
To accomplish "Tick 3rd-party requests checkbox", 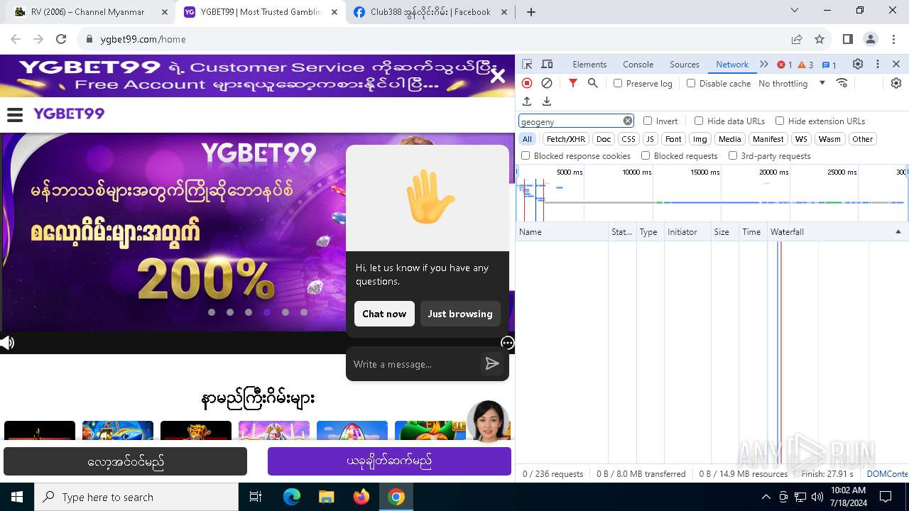I will point(733,155).
